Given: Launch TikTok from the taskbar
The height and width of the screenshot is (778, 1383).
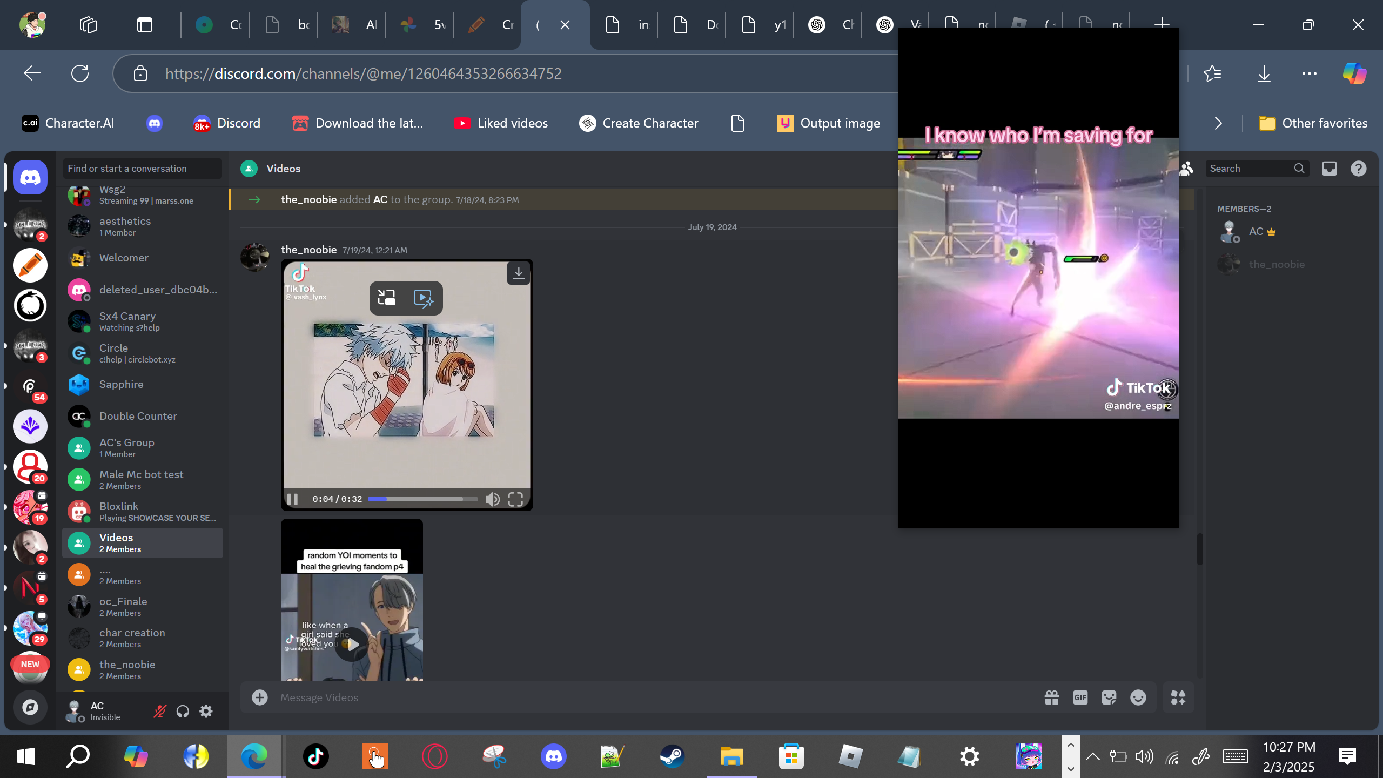Looking at the screenshot, I should [x=316, y=756].
